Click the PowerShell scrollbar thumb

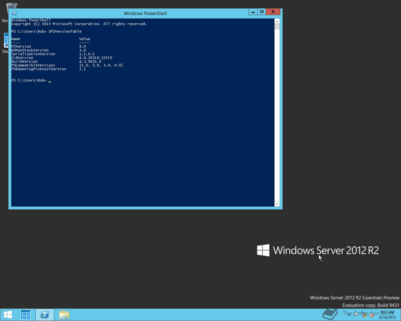tap(277, 26)
